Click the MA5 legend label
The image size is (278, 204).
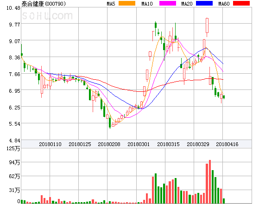click(x=111, y=4)
